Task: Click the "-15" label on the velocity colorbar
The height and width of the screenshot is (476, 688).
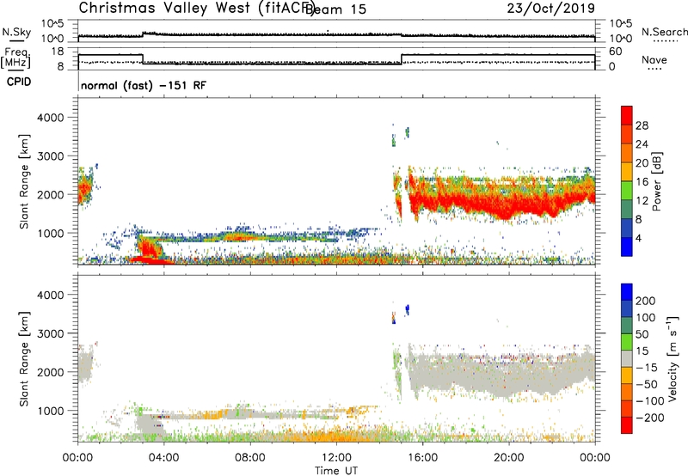Action: pos(647,368)
